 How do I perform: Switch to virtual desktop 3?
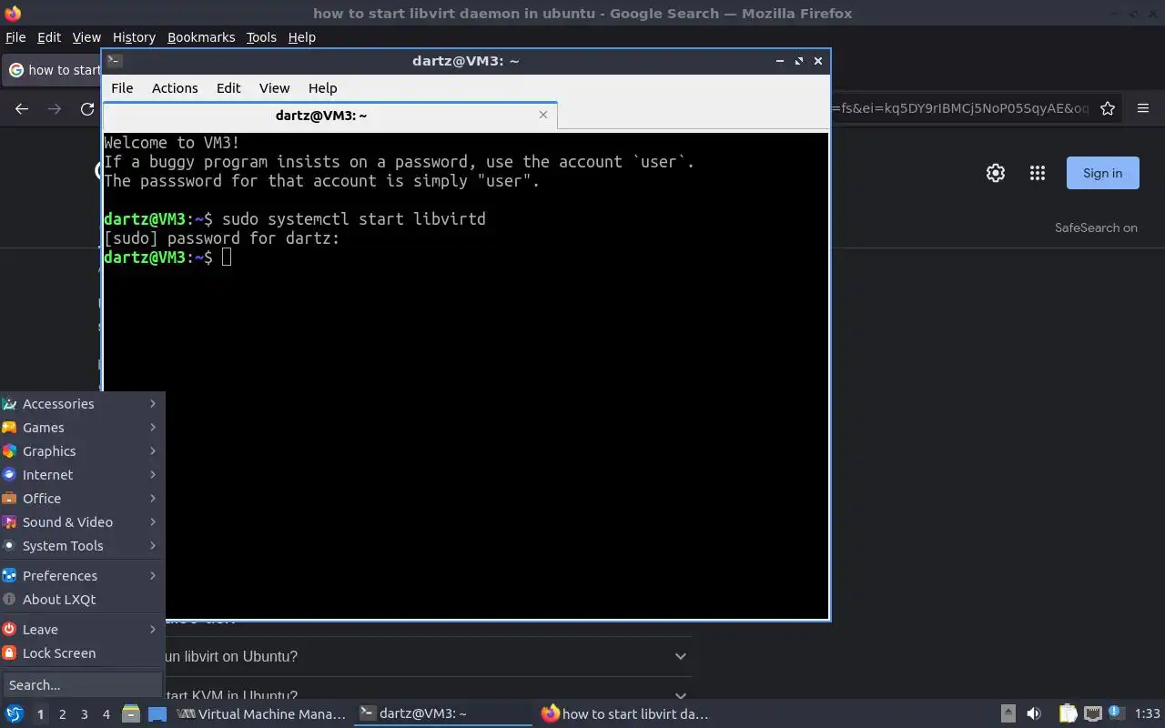click(x=84, y=714)
